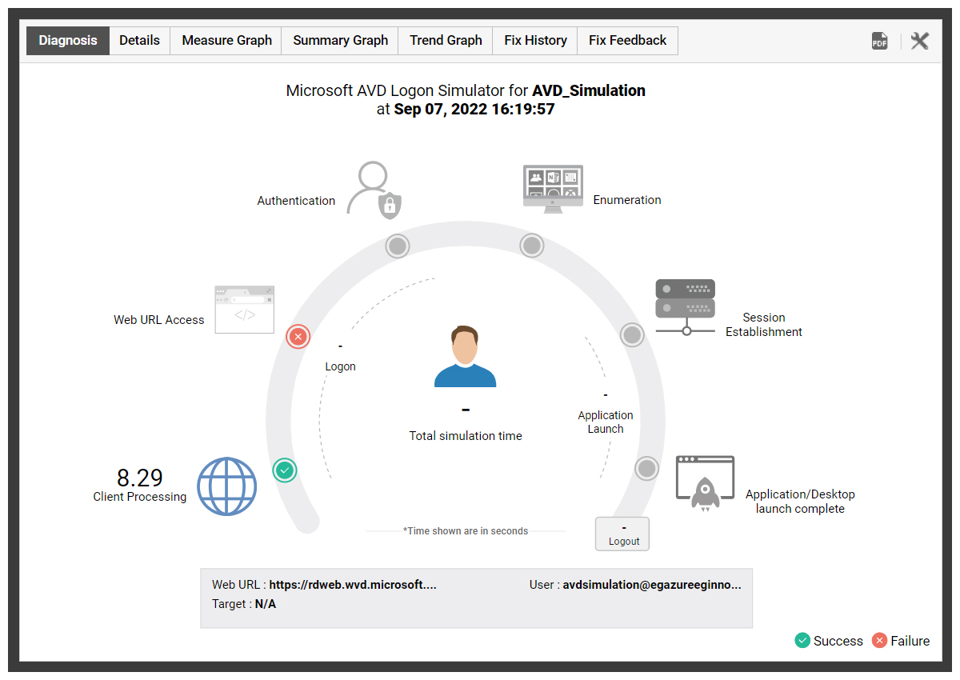Open the Diagnosis tab
This screenshot has height=680, width=960.
(68, 41)
